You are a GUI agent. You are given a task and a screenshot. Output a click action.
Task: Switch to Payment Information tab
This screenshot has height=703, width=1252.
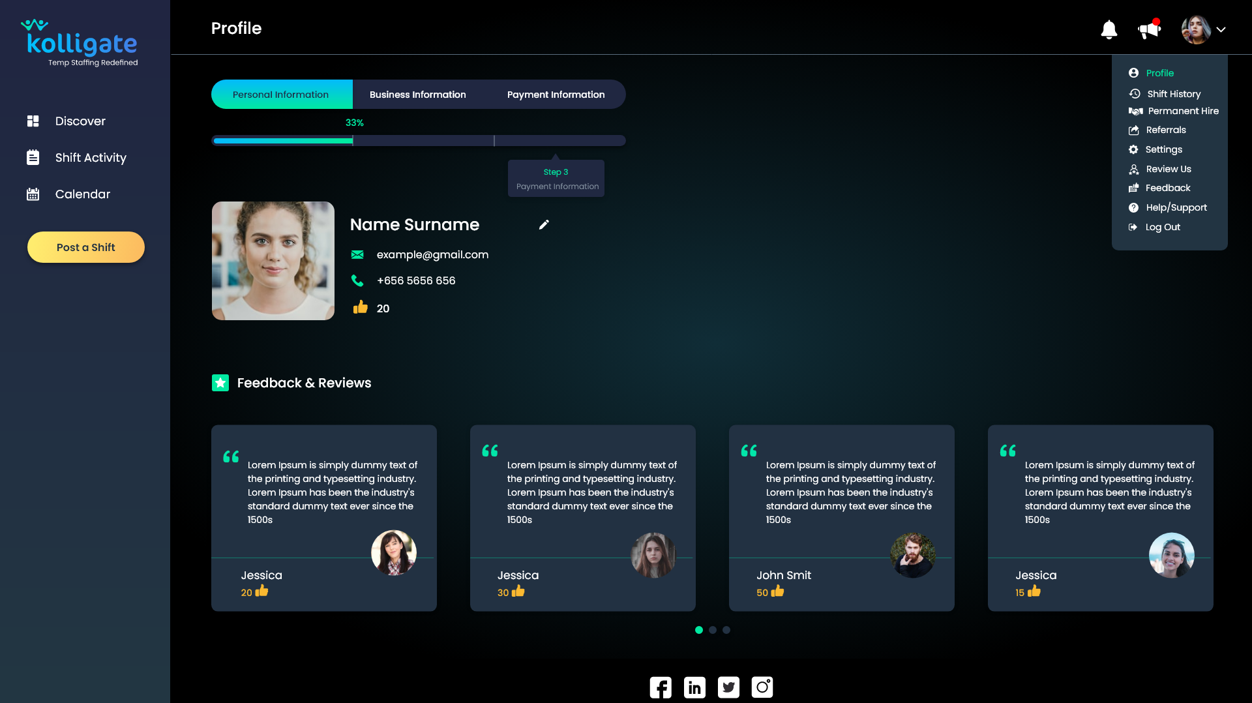pyautogui.click(x=556, y=95)
